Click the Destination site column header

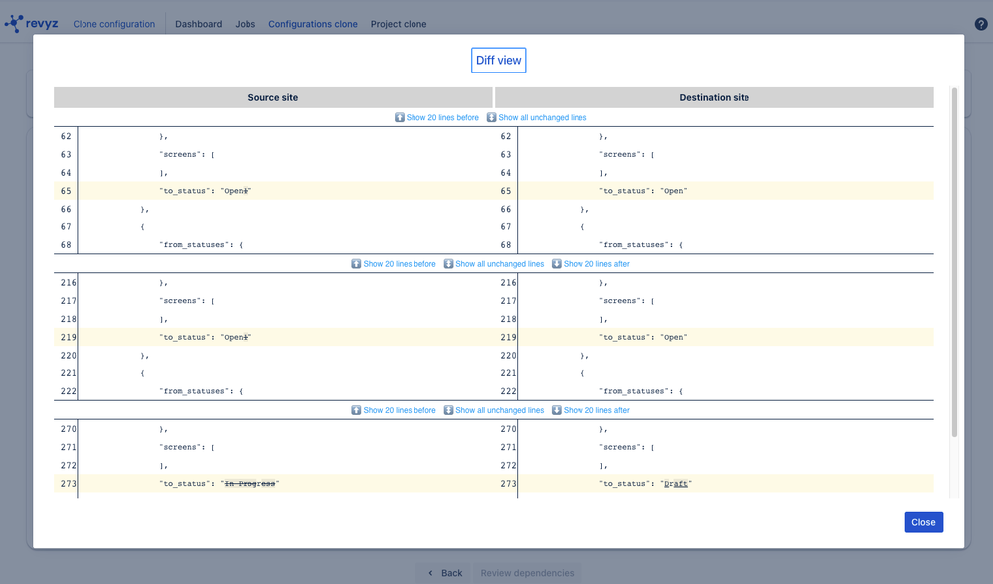(x=715, y=97)
